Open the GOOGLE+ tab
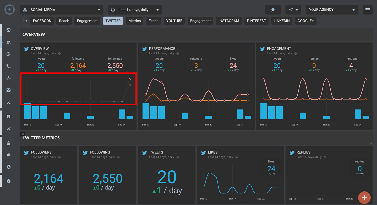The image size is (377, 205). click(x=306, y=21)
